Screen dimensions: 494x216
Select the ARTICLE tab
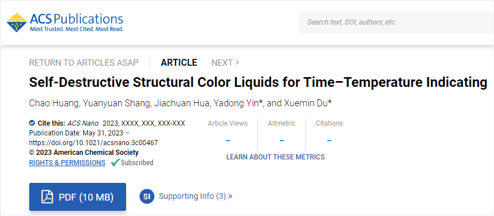point(179,63)
